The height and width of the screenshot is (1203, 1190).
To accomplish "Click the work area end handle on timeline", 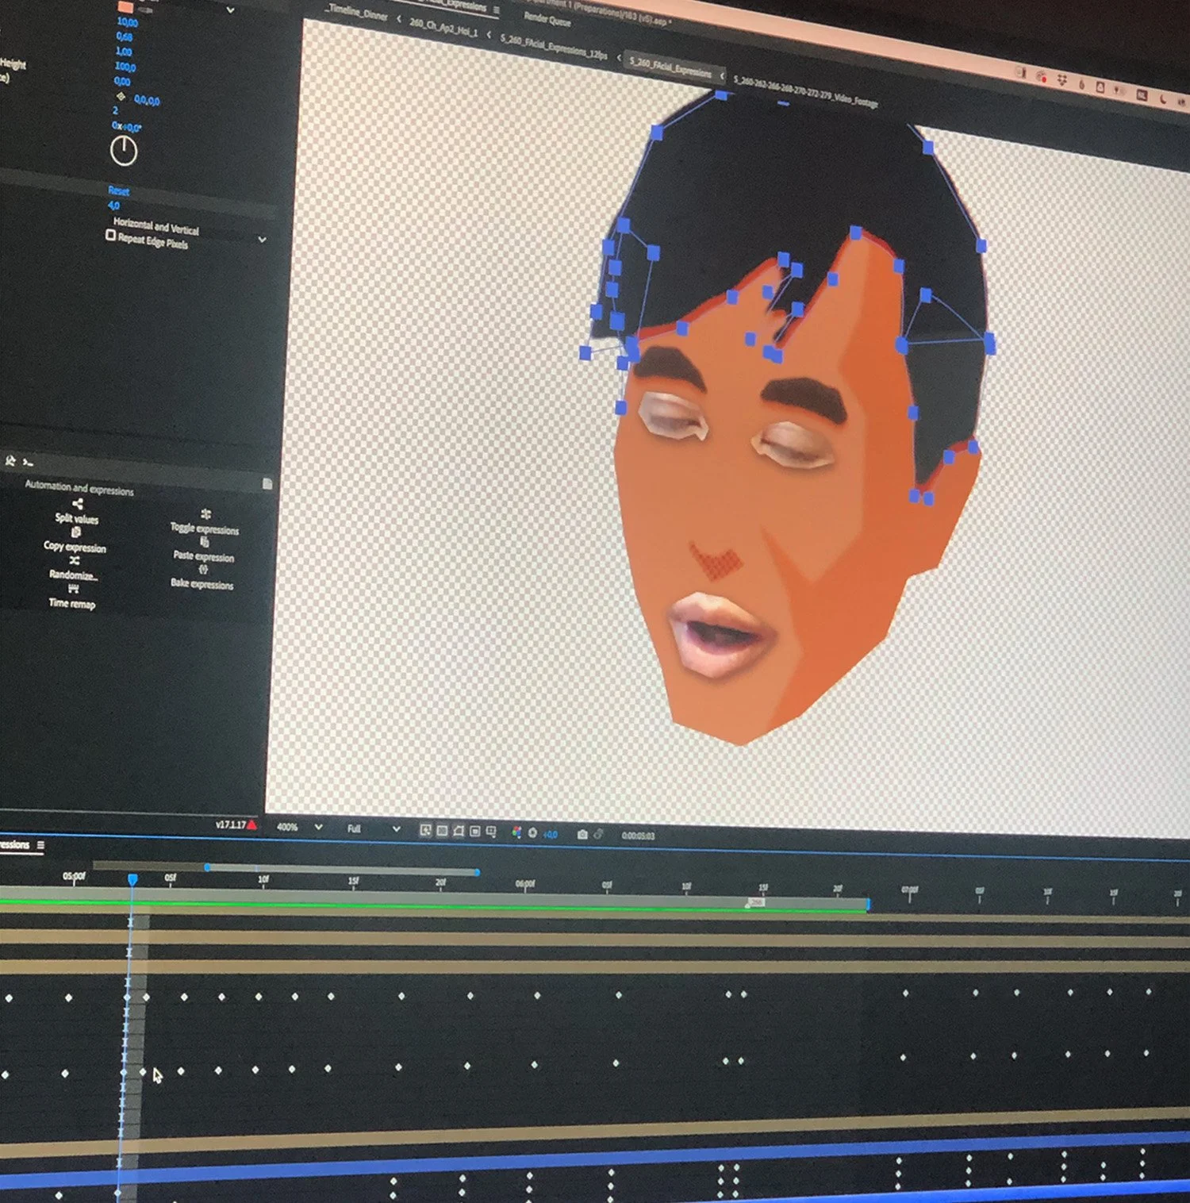I will click(868, 904).
